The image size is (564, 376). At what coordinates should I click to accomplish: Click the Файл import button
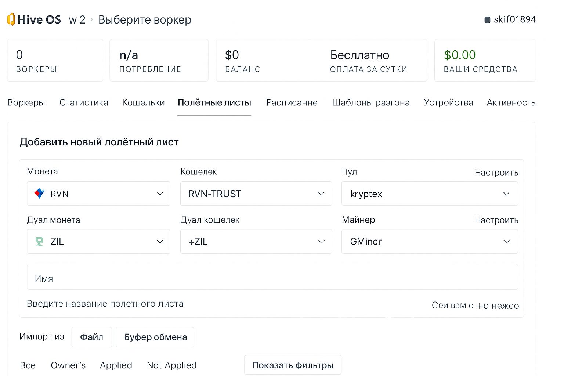point(91,337)
